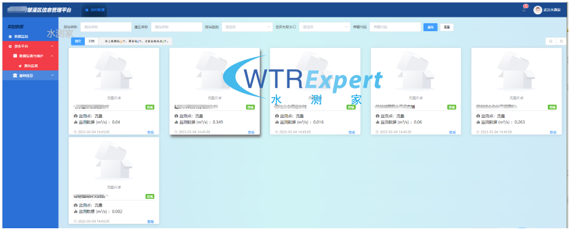Focus the 传输代码 input field
This screenshot has width=569, height=232.
395,27
